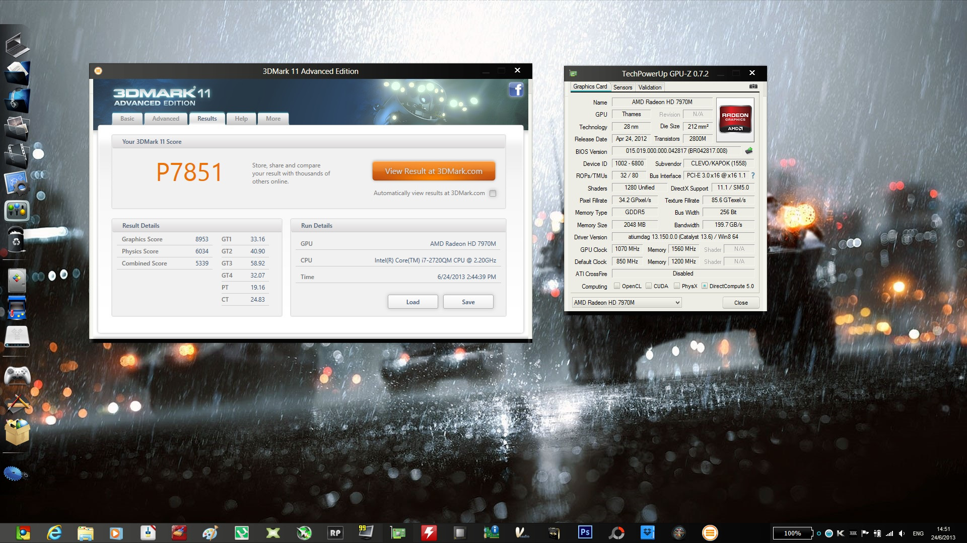Open Photoshop from the taskbar
The height and width of the screenshot is (543, 967).
coord(585,532)
